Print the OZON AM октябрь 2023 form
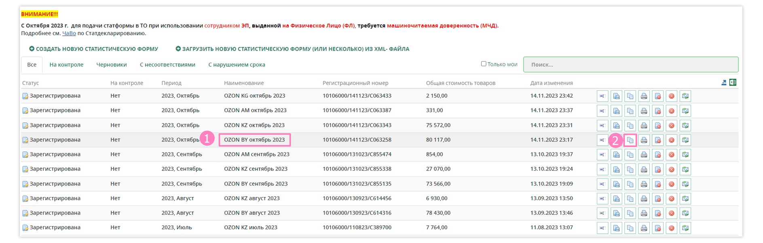This screenshot has height=243, width=763. (644, 111)
